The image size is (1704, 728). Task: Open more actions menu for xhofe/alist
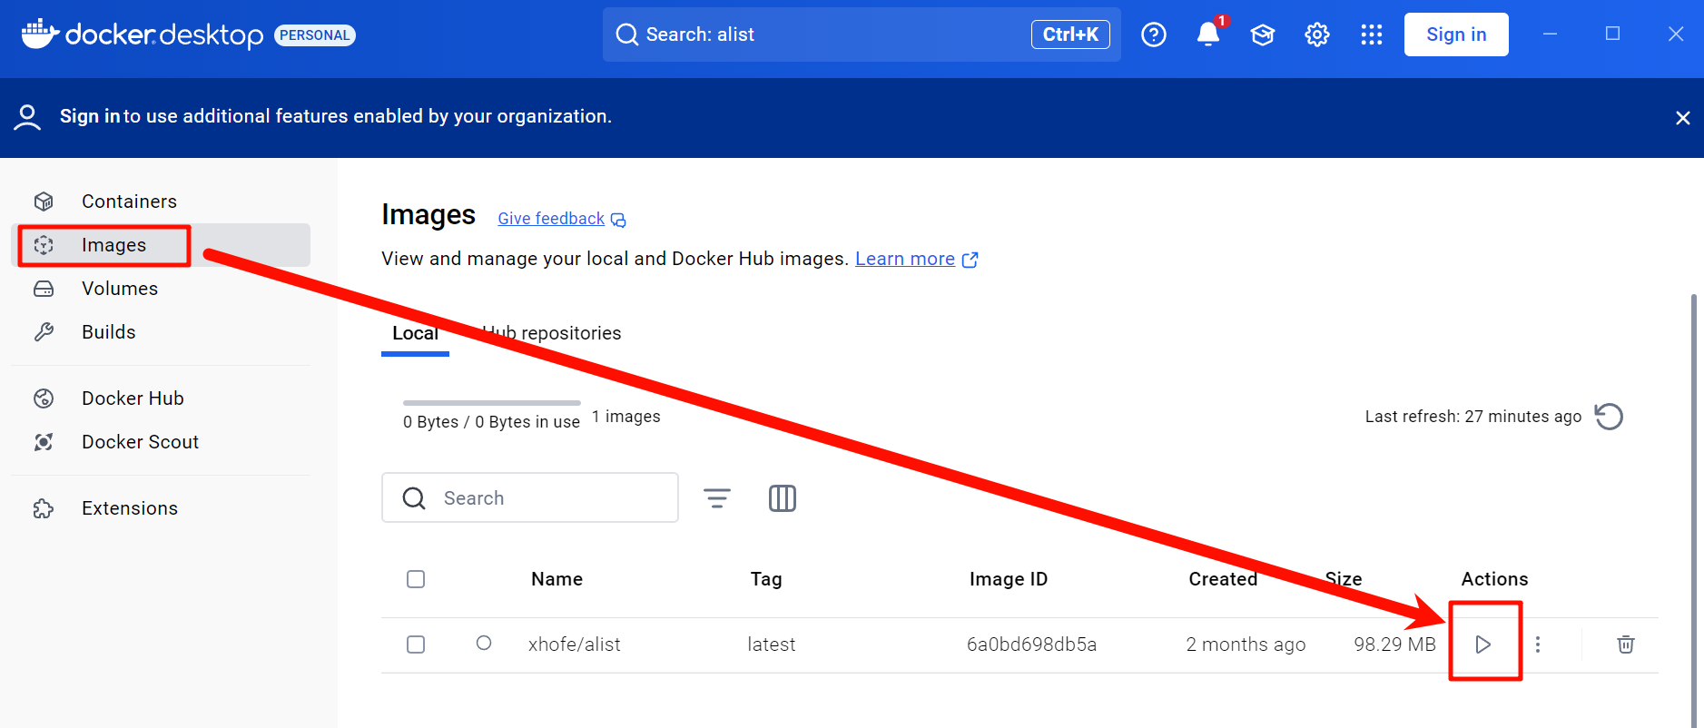point(1537,644)
